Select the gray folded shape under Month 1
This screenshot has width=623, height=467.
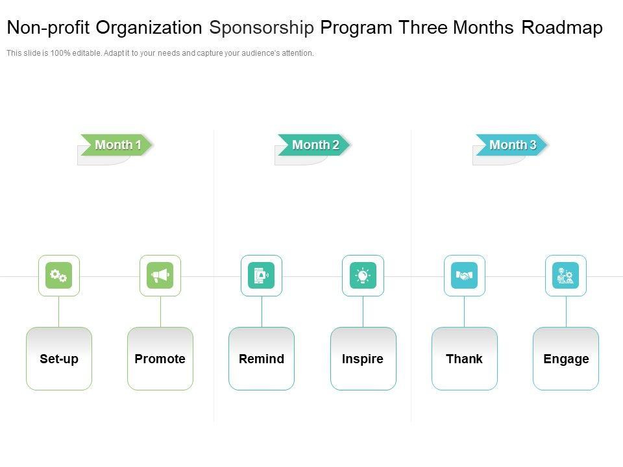(97, 160)
